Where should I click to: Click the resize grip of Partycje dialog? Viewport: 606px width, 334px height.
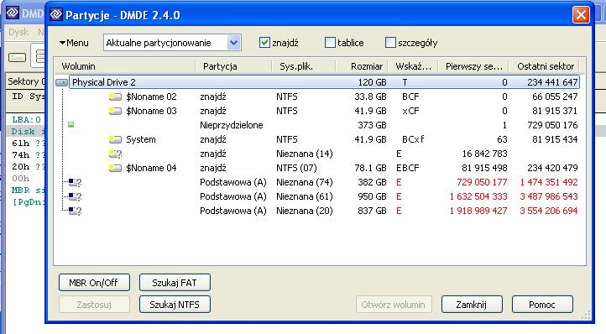tap(586, 315)
